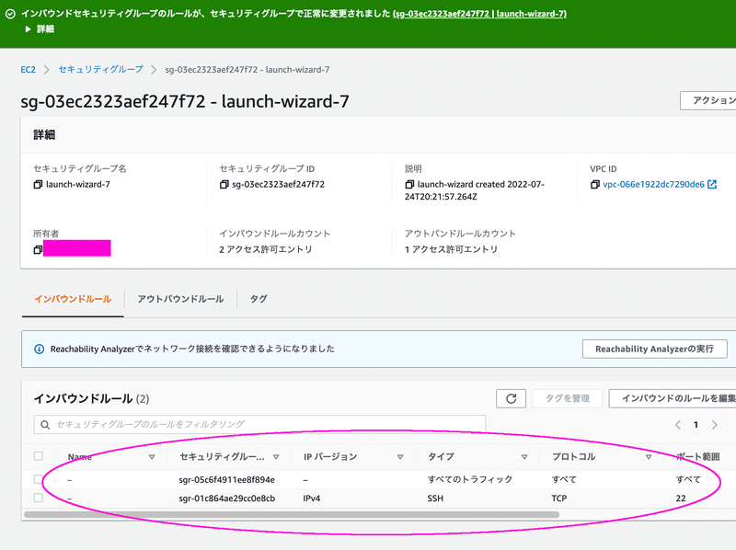736x550 pixels.
Task: Open EC2 breadcrumb link
Action: pyautogui.click(x=28, y=70)
